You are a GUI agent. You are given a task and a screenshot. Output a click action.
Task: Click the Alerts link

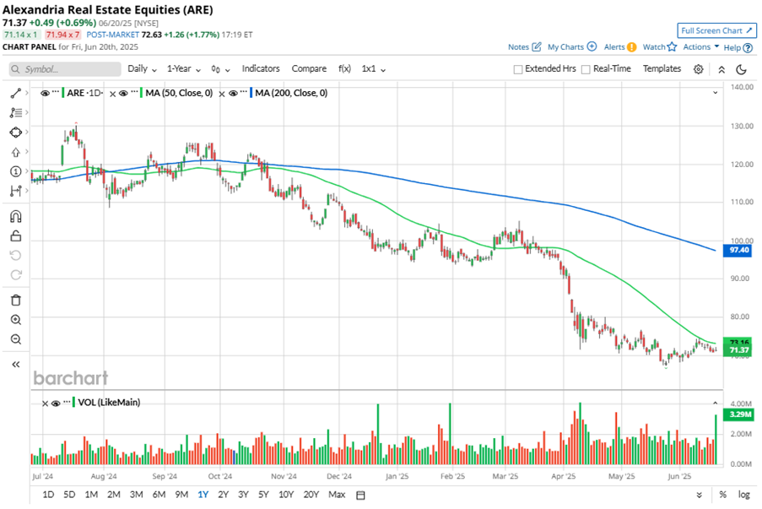(x=614, y=46)
